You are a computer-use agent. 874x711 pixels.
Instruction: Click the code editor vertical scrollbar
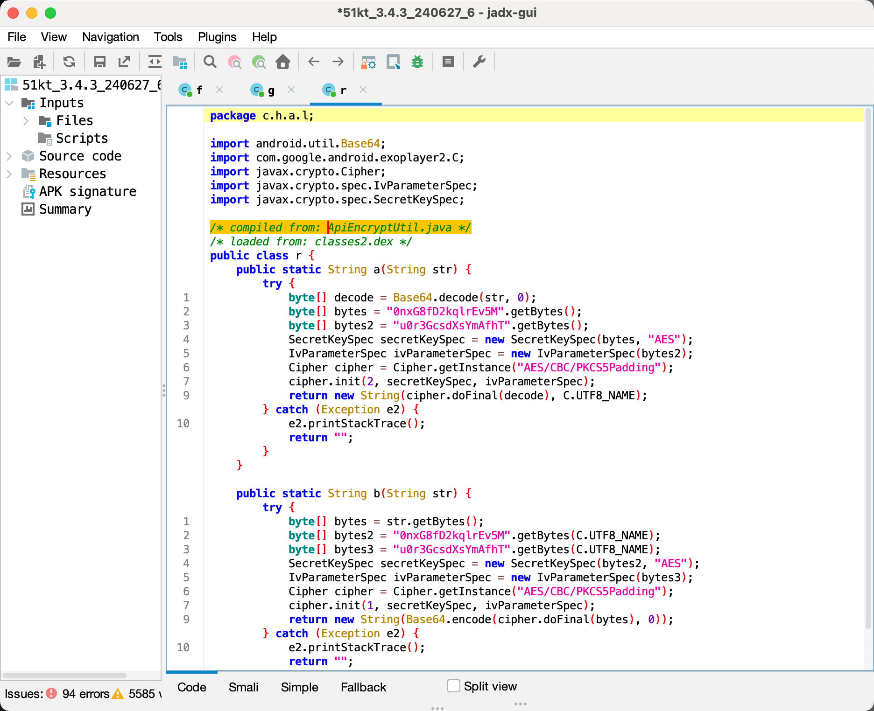[x=868, y=369]
